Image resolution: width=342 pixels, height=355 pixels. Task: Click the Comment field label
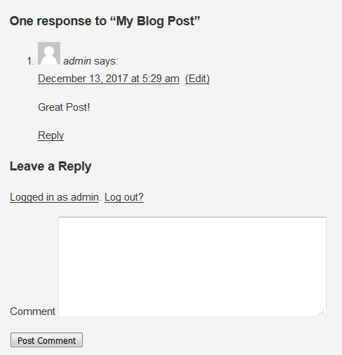[x=32, y=312]
